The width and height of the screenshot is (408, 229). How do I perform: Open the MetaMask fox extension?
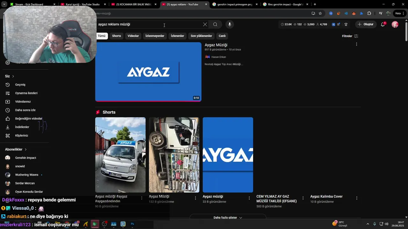point(354,13)
